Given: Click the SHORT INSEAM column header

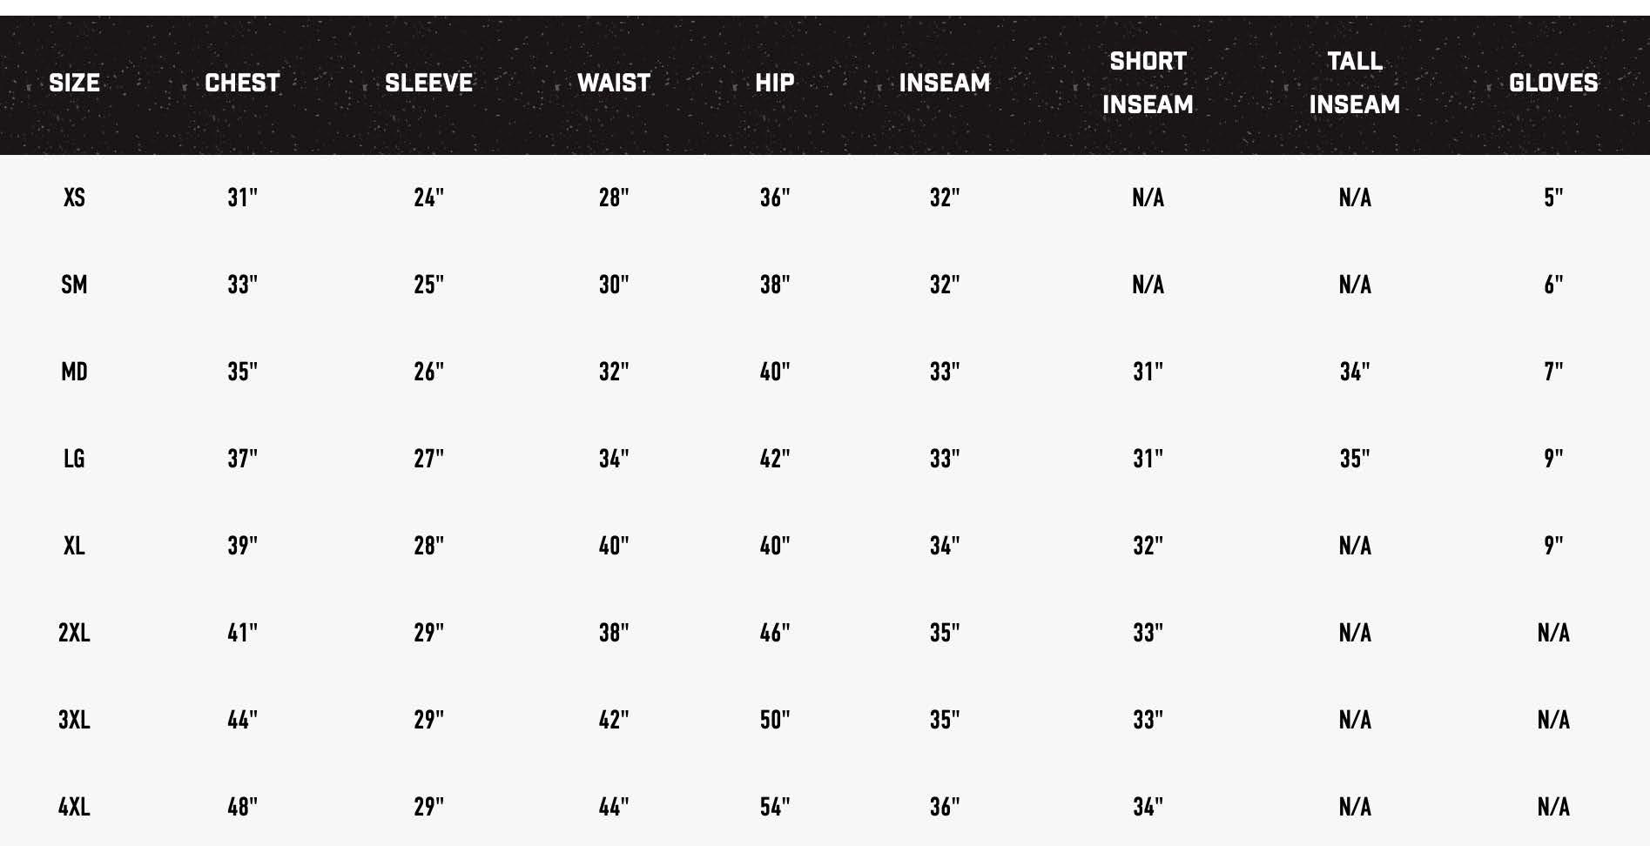Looking at the screenshot, I should tap(1148, 83).
